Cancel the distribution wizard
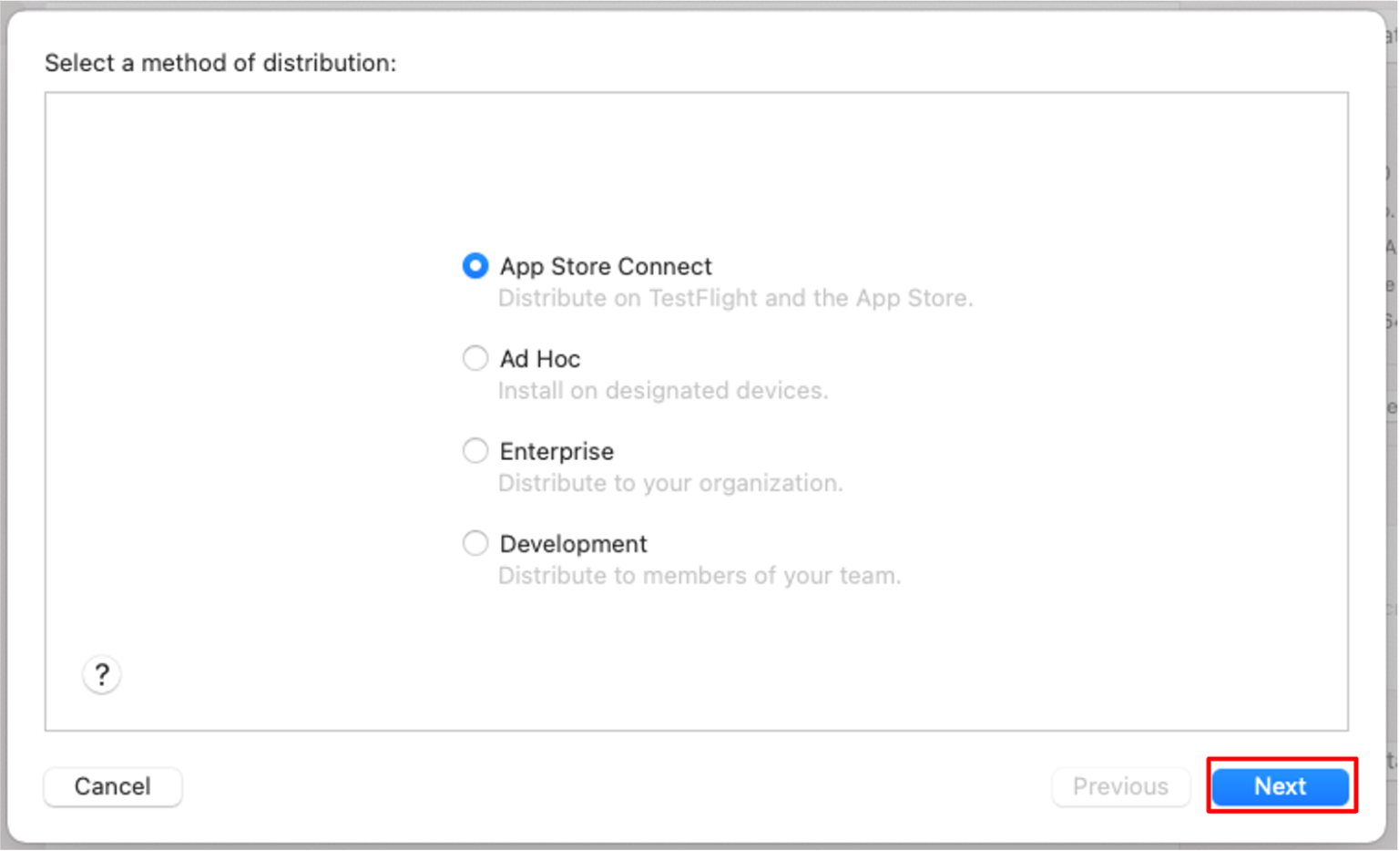 [112, 786]
